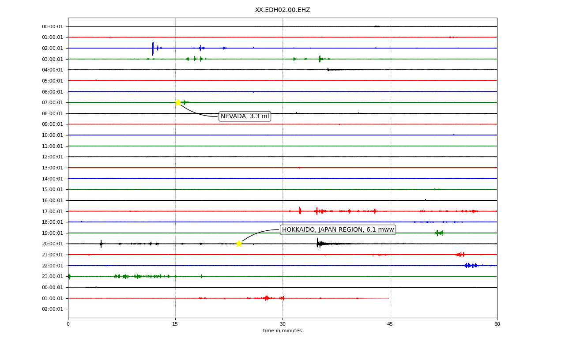
Task: Click the 20:00:01 time label on the y-axis
Action: tap(53, 244)
